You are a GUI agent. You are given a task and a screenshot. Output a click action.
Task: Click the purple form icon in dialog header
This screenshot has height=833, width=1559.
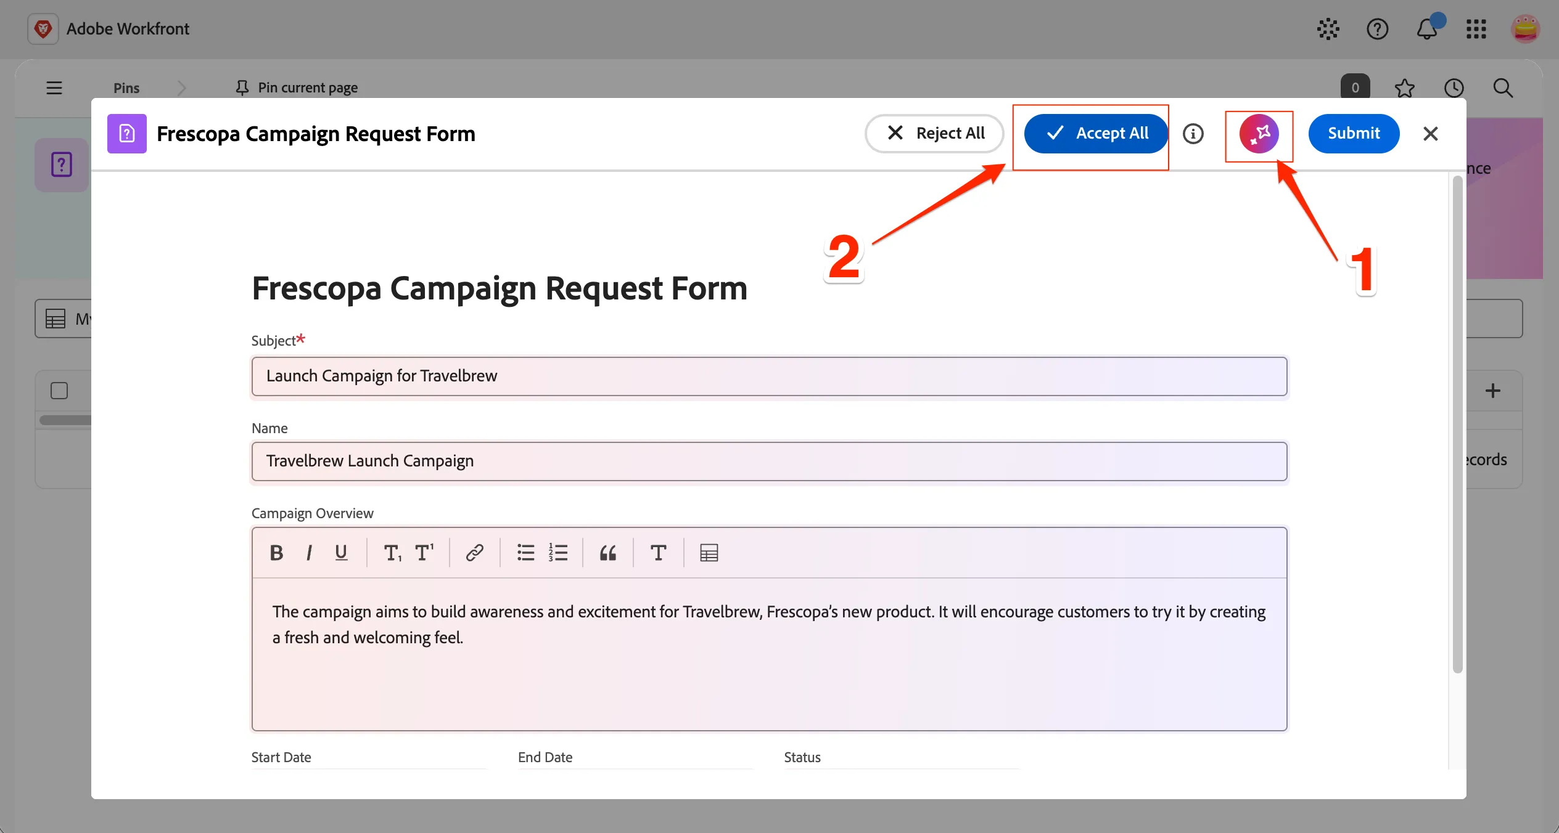point(127,134)
